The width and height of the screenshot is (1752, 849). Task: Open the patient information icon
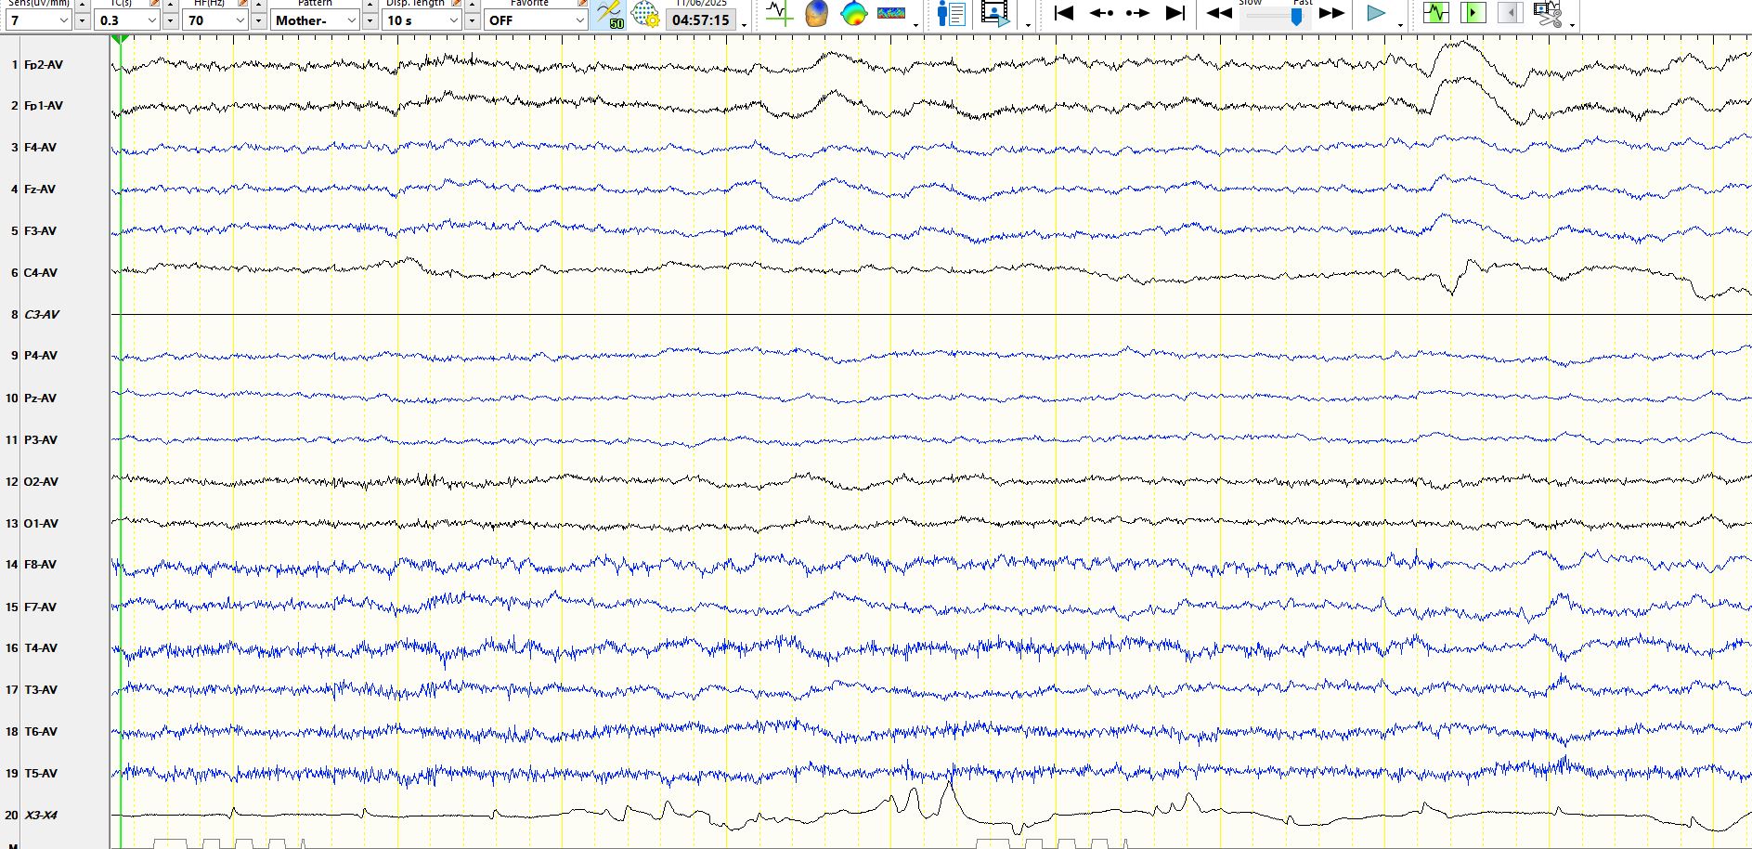coord(951,13)
